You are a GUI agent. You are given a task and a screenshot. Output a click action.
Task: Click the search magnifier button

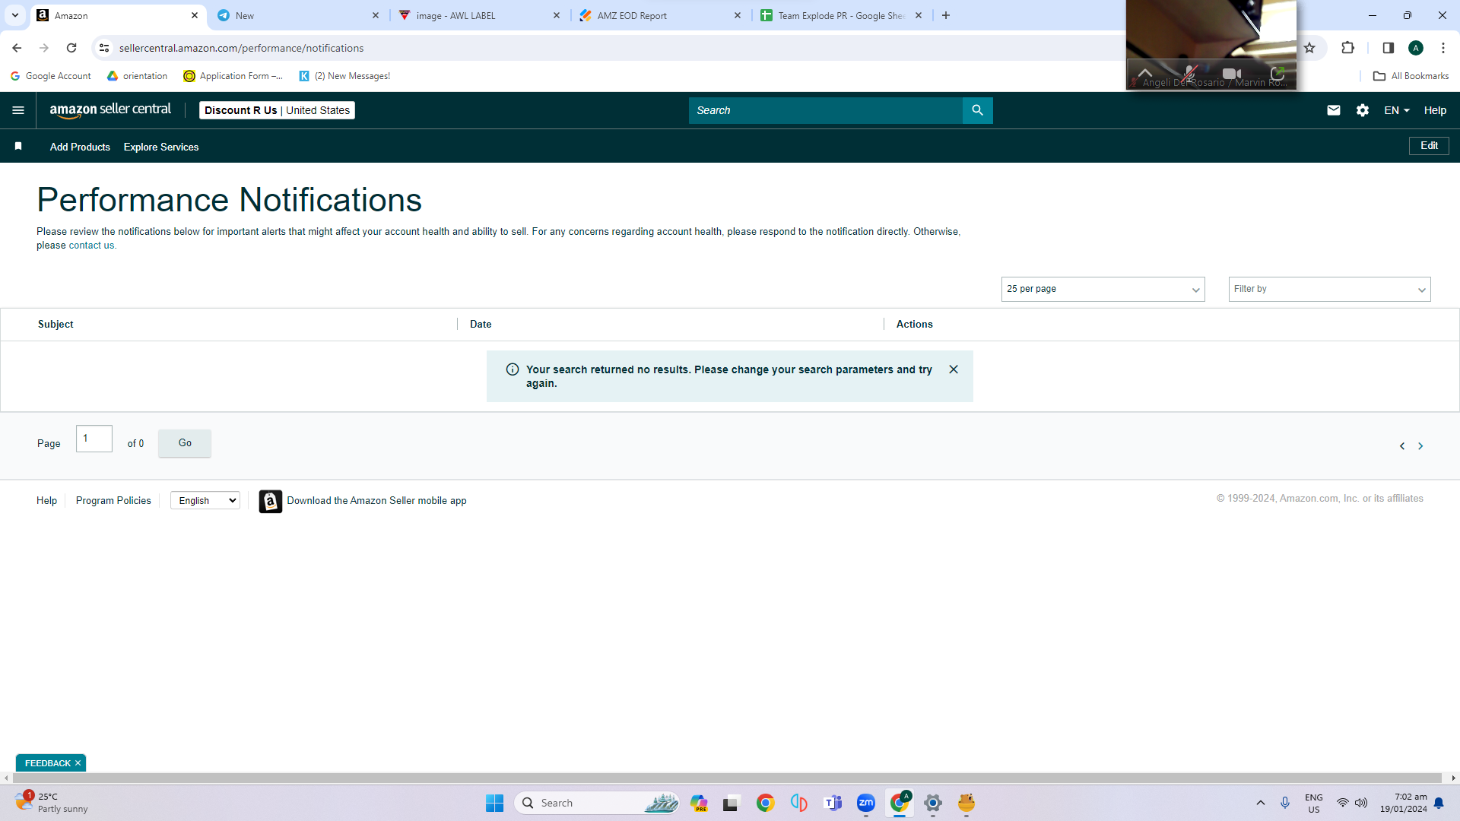point(977,110)
